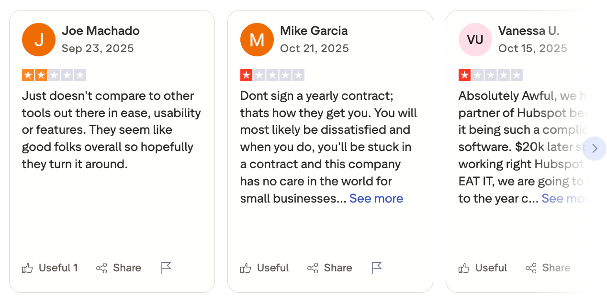This screenshot has width=607, height=301.
Task: Flag Joe Machado's review
Action: (166, 268)
